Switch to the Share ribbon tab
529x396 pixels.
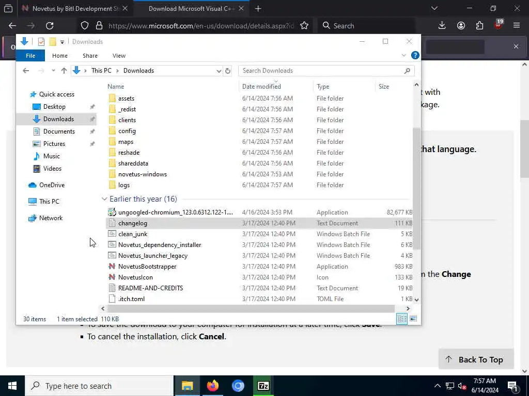pyautogui.click(x=90, y=56)
